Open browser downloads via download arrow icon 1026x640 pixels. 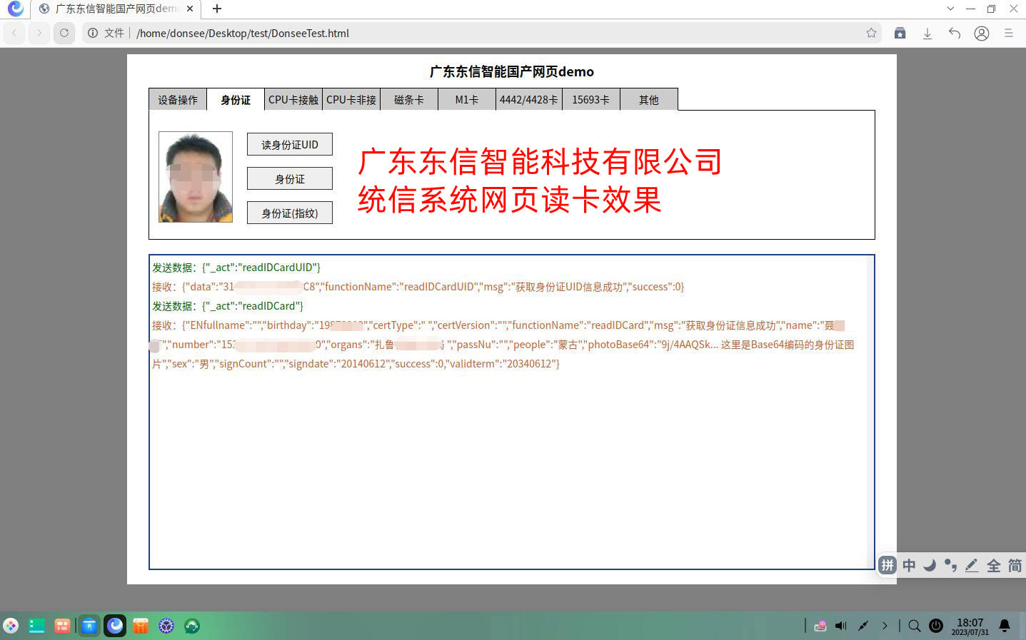pos(927,33)
